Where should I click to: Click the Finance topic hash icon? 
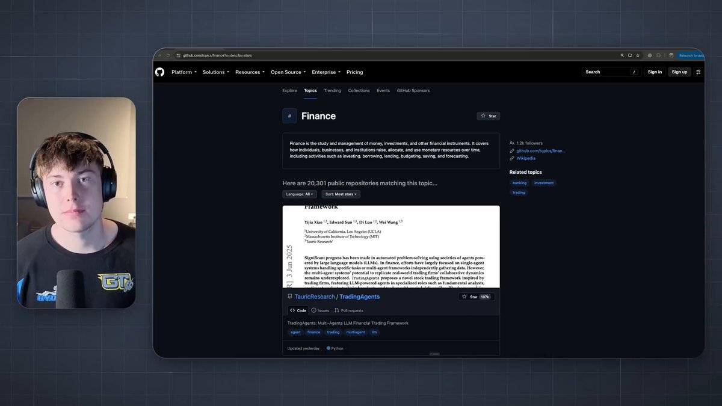(x=289, y=116)
